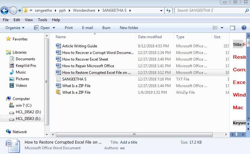The width and height of the screenshot is (250, 154).
Task: Expand the Open button's dropdown arrow
Action: [x=54, y=28]
